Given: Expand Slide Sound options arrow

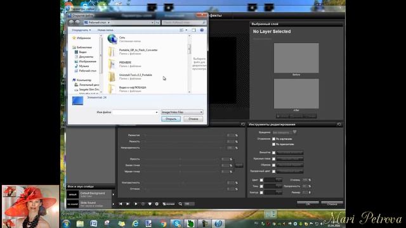Looking at the screenshot, I should click(114, 204).
